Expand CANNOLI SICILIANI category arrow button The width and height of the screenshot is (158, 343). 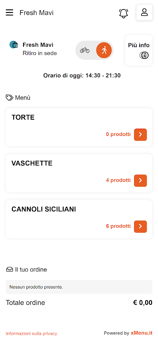(x=140, y=226)
